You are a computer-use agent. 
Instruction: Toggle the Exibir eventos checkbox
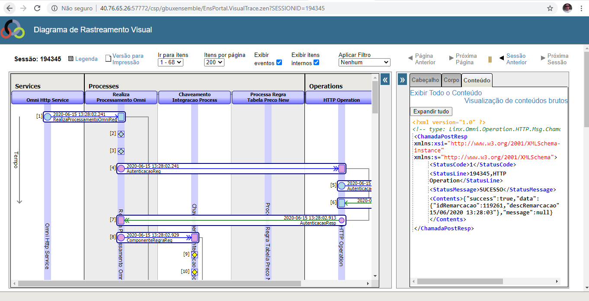pyautogui.click(x=279, y=63)
